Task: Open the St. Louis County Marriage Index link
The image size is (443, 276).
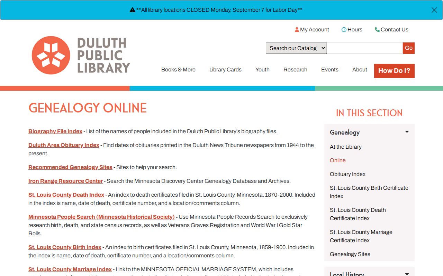Action: 70,269
